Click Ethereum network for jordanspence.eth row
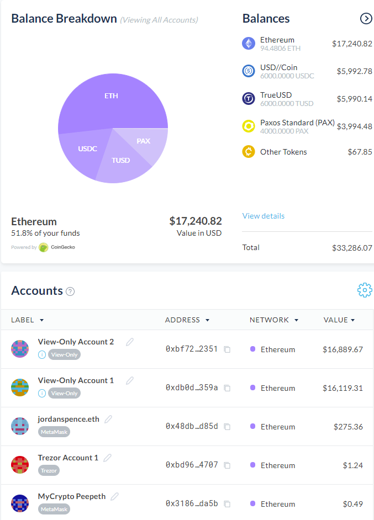374x520 pixels. [x=272, y=427]
